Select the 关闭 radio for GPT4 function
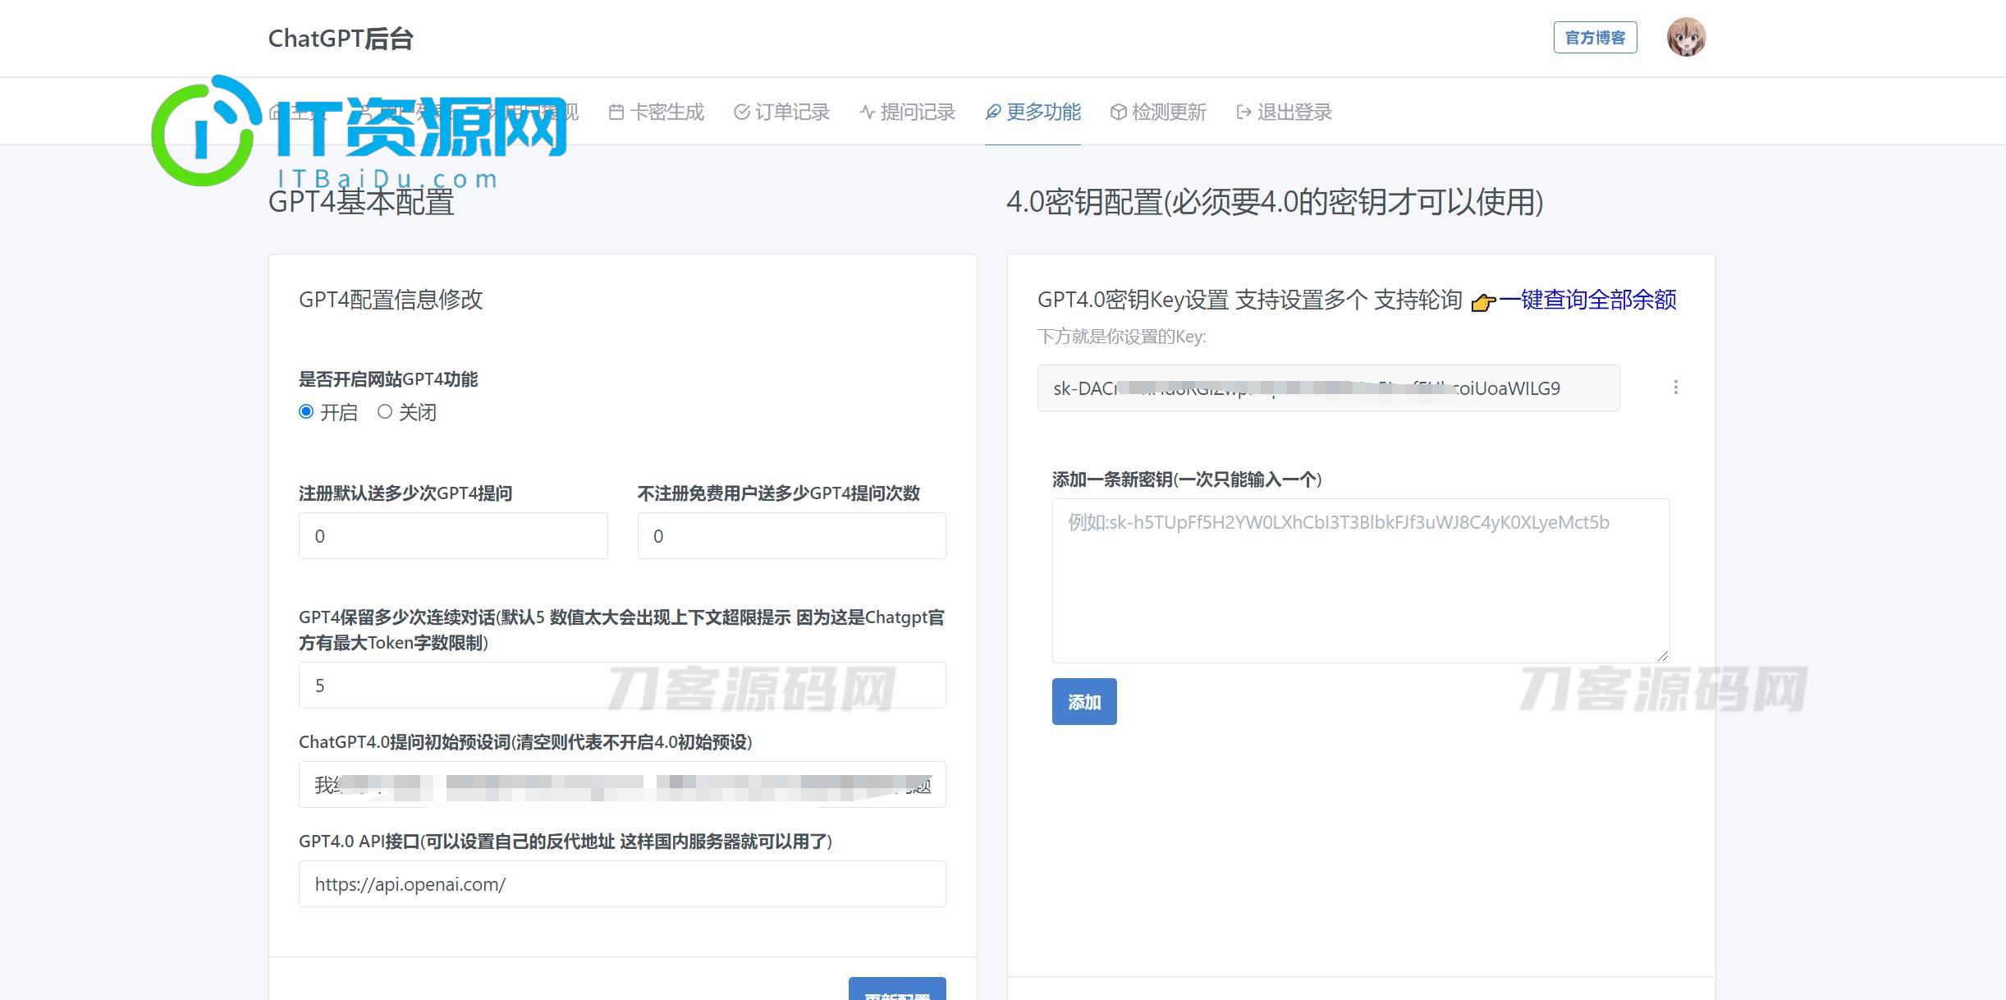 [x=384, y=411]
